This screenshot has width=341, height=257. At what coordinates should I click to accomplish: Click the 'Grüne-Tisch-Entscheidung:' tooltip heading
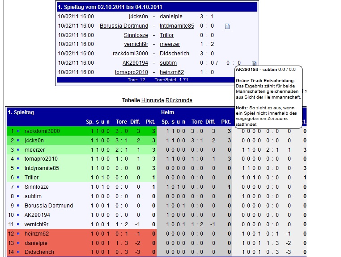pos(265,81)
